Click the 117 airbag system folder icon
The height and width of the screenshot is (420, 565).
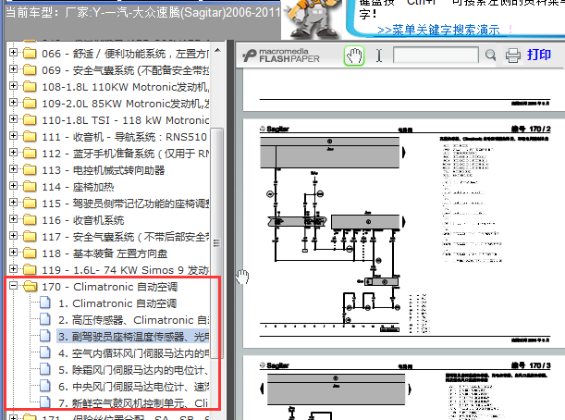click(x=30, y=237)
